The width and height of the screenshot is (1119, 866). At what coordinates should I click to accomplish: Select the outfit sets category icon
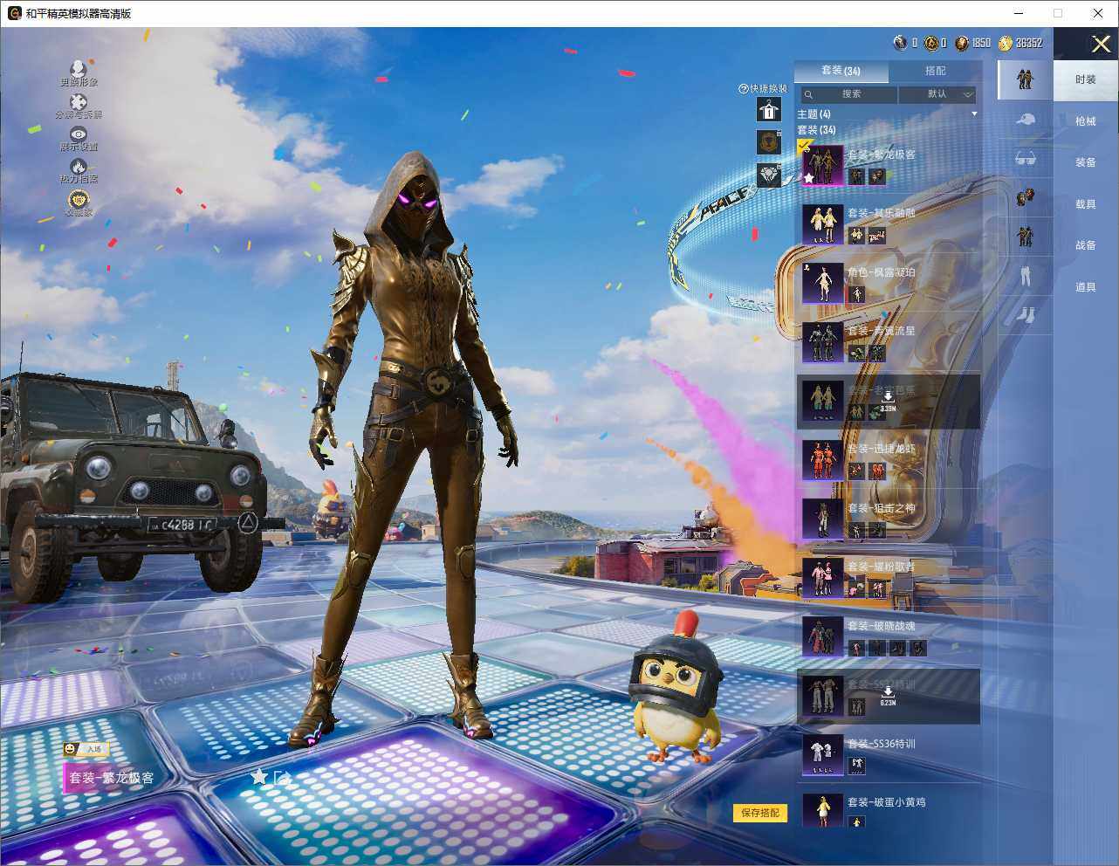[1025, 80]
